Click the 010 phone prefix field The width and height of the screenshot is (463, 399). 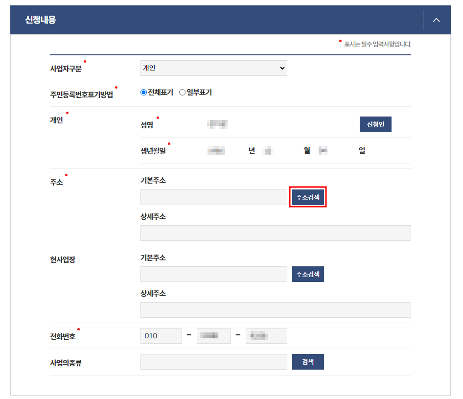(x=161, y=335)
